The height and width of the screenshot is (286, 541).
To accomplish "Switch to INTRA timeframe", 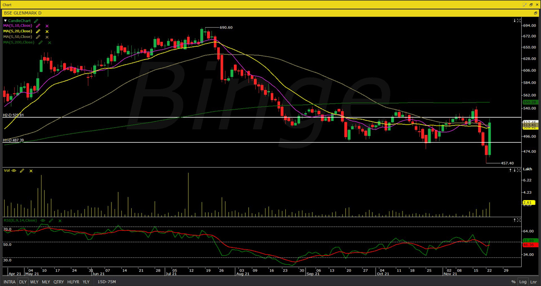I will tap(9, 282).
